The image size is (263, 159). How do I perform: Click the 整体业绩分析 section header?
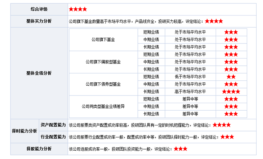(x=39, y=73)
